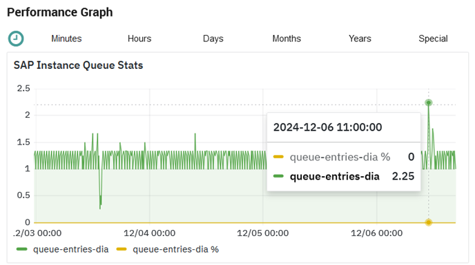This screenshot has width=475, height=265.
Task: Click the 12/05 00:00 axis label
Action: tap(262, 233)
